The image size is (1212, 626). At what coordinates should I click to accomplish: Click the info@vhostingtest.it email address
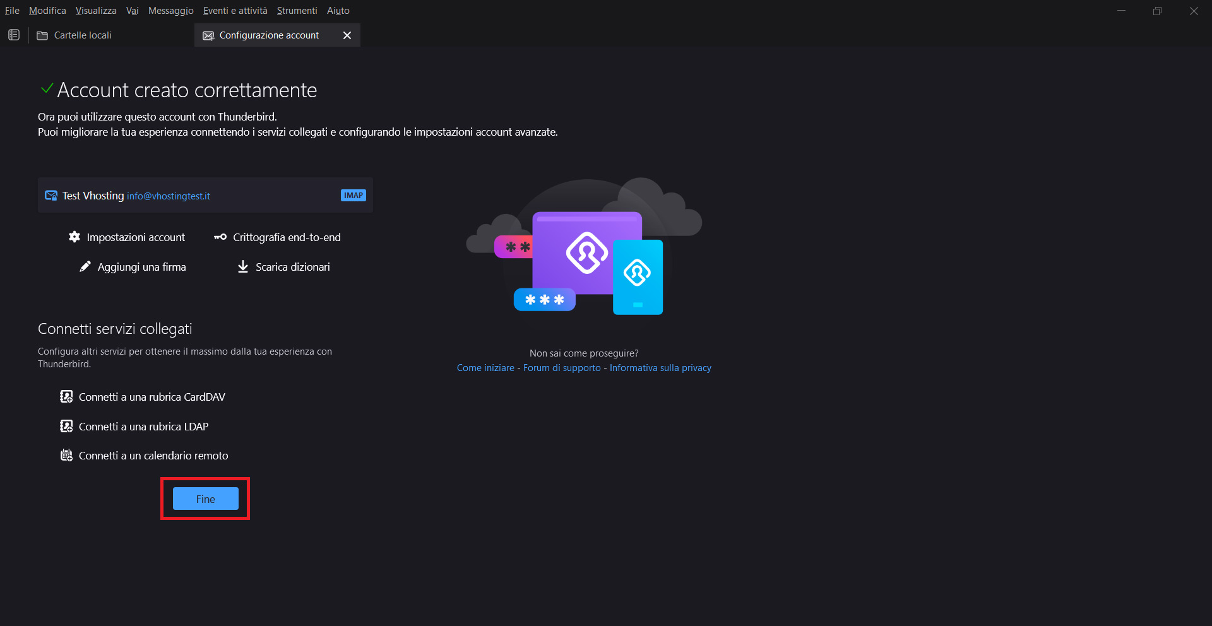(169, 196)
